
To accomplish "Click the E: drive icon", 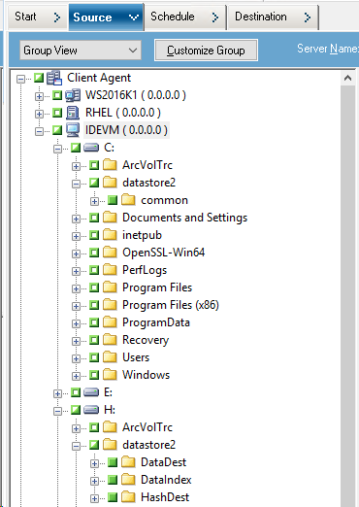I will click(x=91, y=392).
